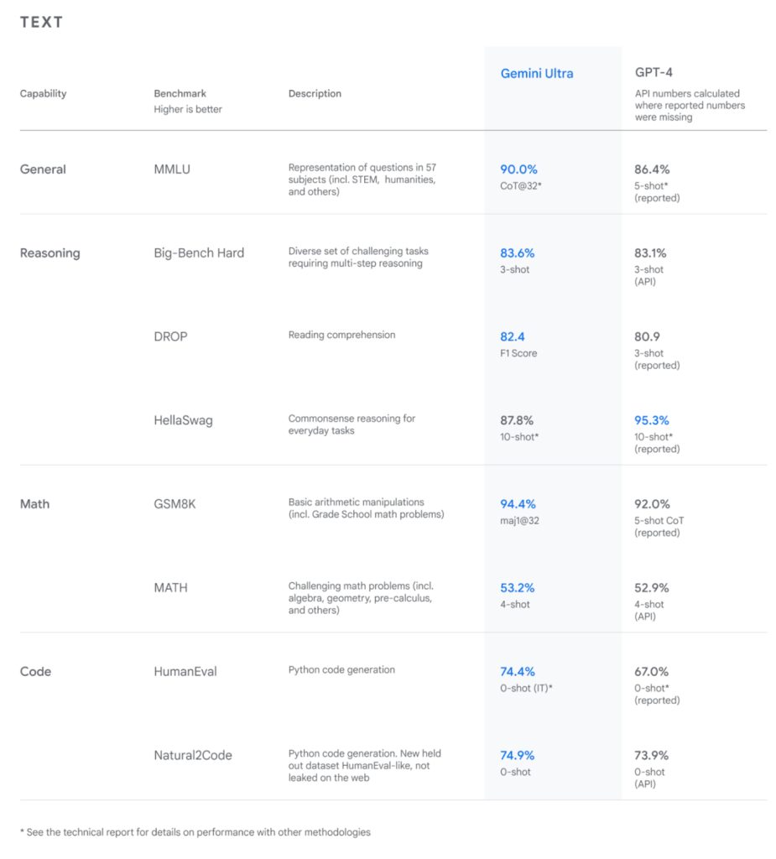
Task: Click the TEXT section heading
Action: tap(41, 23)
